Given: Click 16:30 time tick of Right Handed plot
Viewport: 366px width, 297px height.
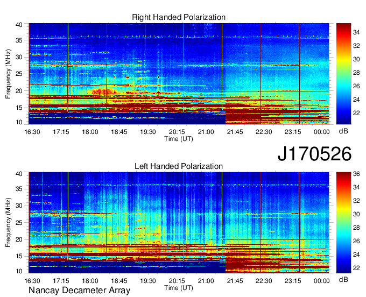Looking at the screenshot, I should [32, 132].
